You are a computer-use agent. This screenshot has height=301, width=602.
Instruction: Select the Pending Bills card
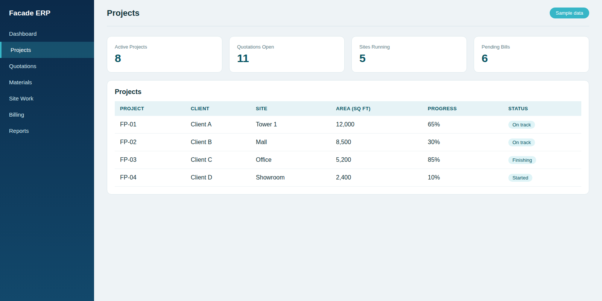[x=531, y=55]
